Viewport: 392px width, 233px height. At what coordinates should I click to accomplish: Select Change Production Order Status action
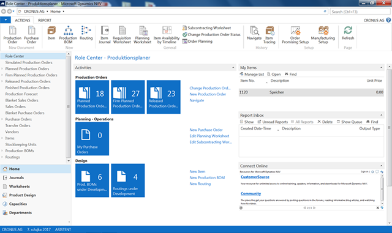(211, 34)
